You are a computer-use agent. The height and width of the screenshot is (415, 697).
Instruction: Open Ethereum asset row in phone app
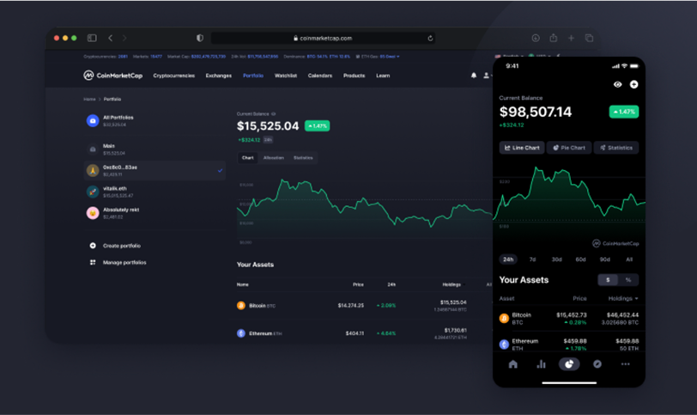coord(569,345)
